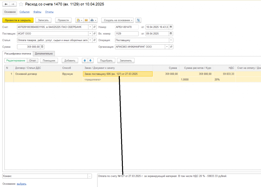
Task: Click the Заполнить button
Action: coord(126,60)
